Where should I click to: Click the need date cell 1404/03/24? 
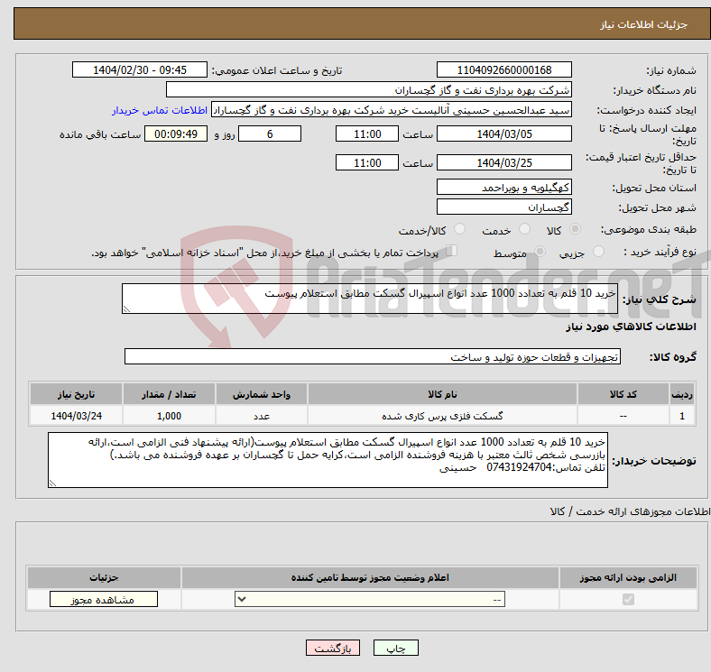click(76, 416)
